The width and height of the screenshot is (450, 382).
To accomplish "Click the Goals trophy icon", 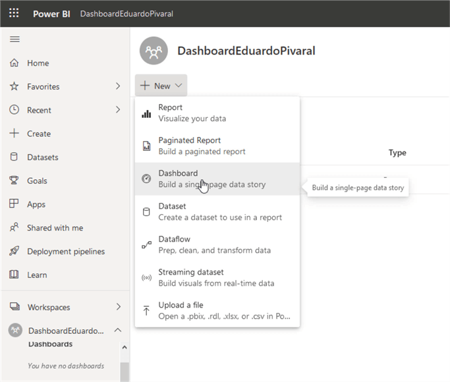I will coord(14,180).
